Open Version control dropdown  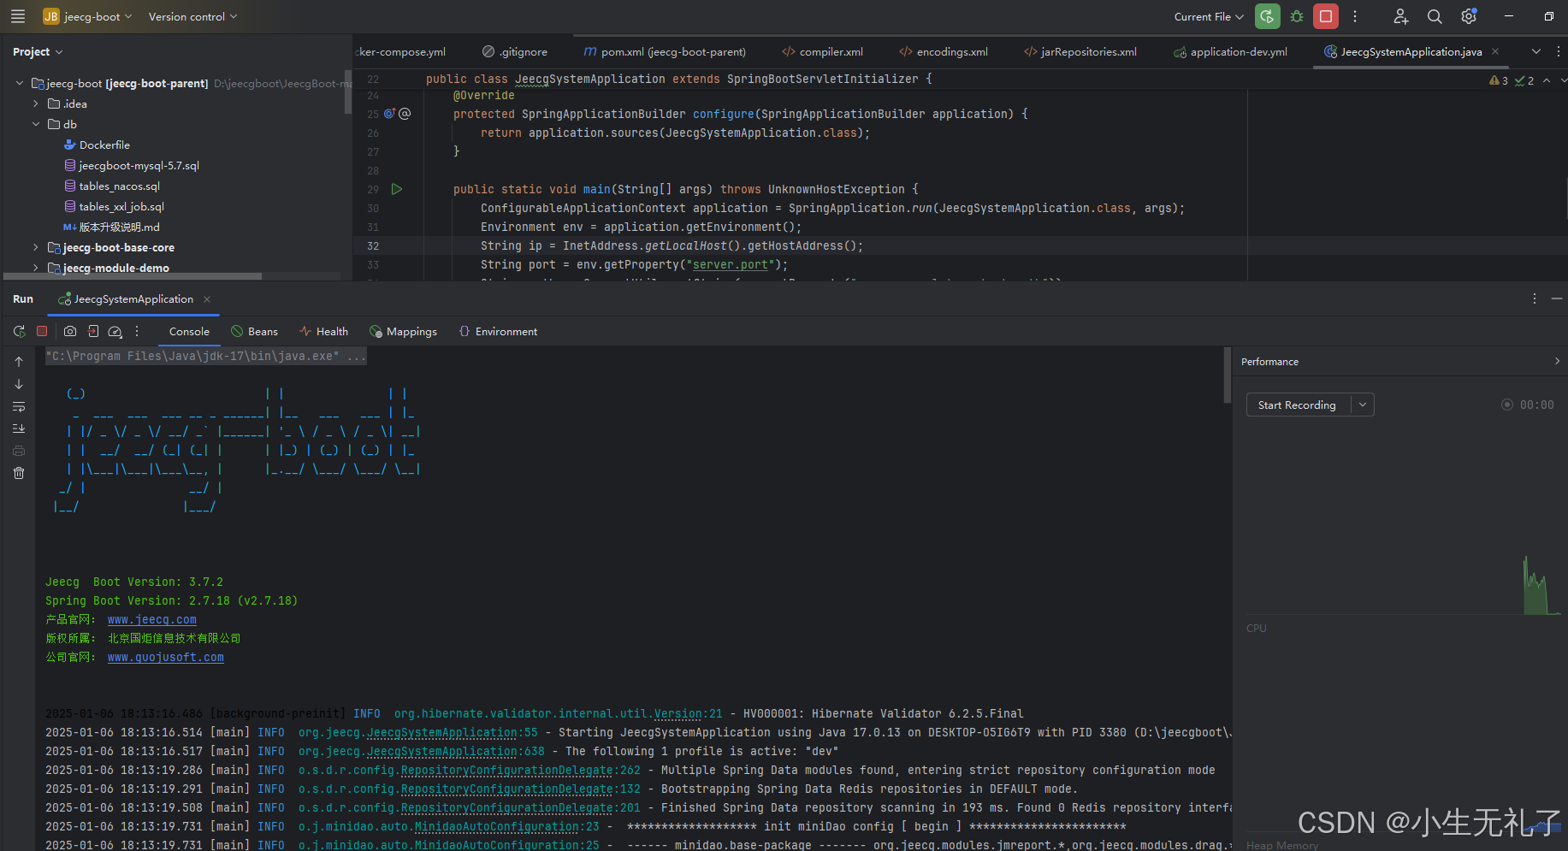tap(192, 16)
